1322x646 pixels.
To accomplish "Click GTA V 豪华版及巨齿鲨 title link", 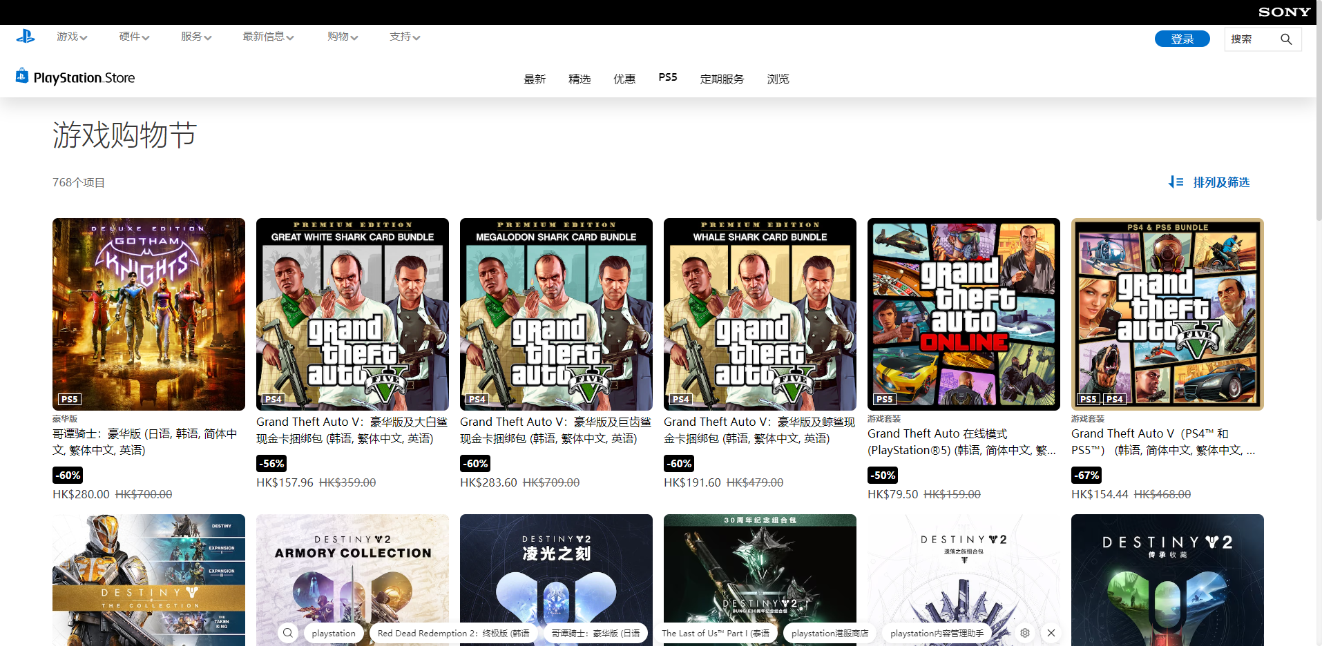I will coord(555,430).
